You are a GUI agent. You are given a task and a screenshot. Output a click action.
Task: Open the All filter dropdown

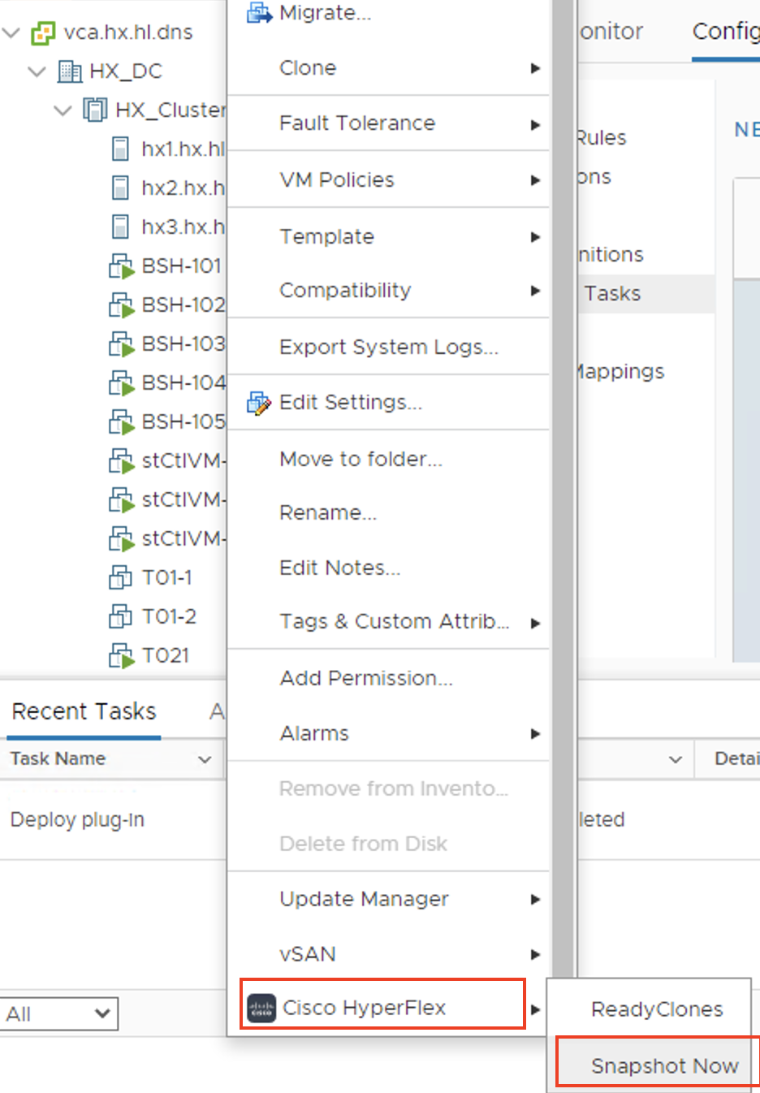[58, 1013]
